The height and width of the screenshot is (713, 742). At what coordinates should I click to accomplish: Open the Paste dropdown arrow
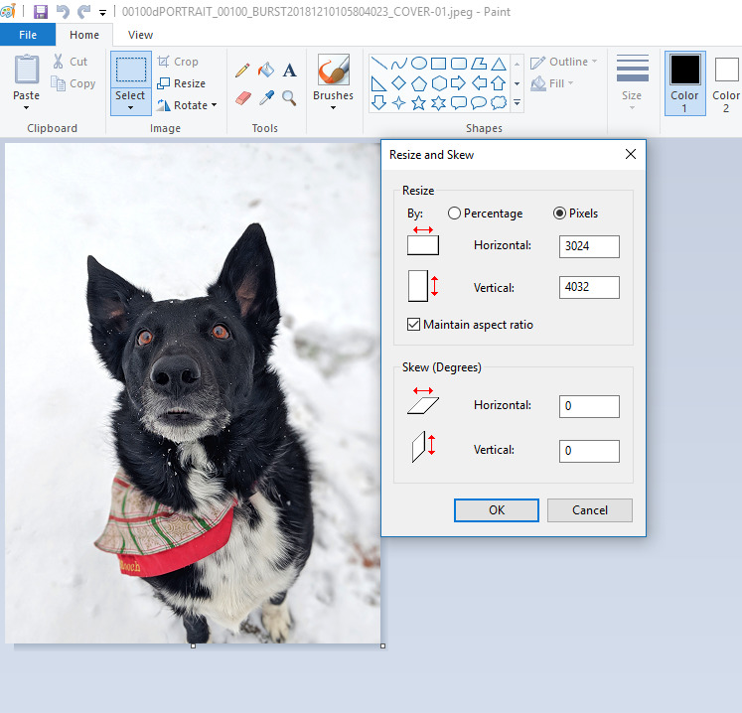tap(27, 107)
